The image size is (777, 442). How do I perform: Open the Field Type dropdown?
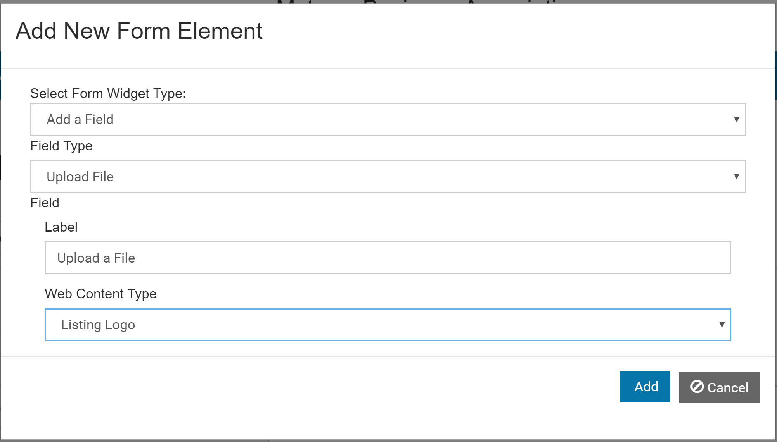tap(388, 177)
